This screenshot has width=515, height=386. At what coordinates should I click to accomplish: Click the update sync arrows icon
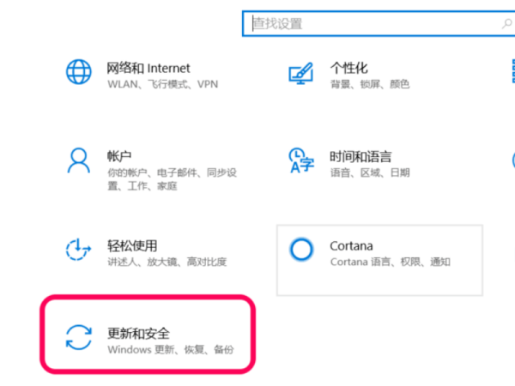pos(79,337)
